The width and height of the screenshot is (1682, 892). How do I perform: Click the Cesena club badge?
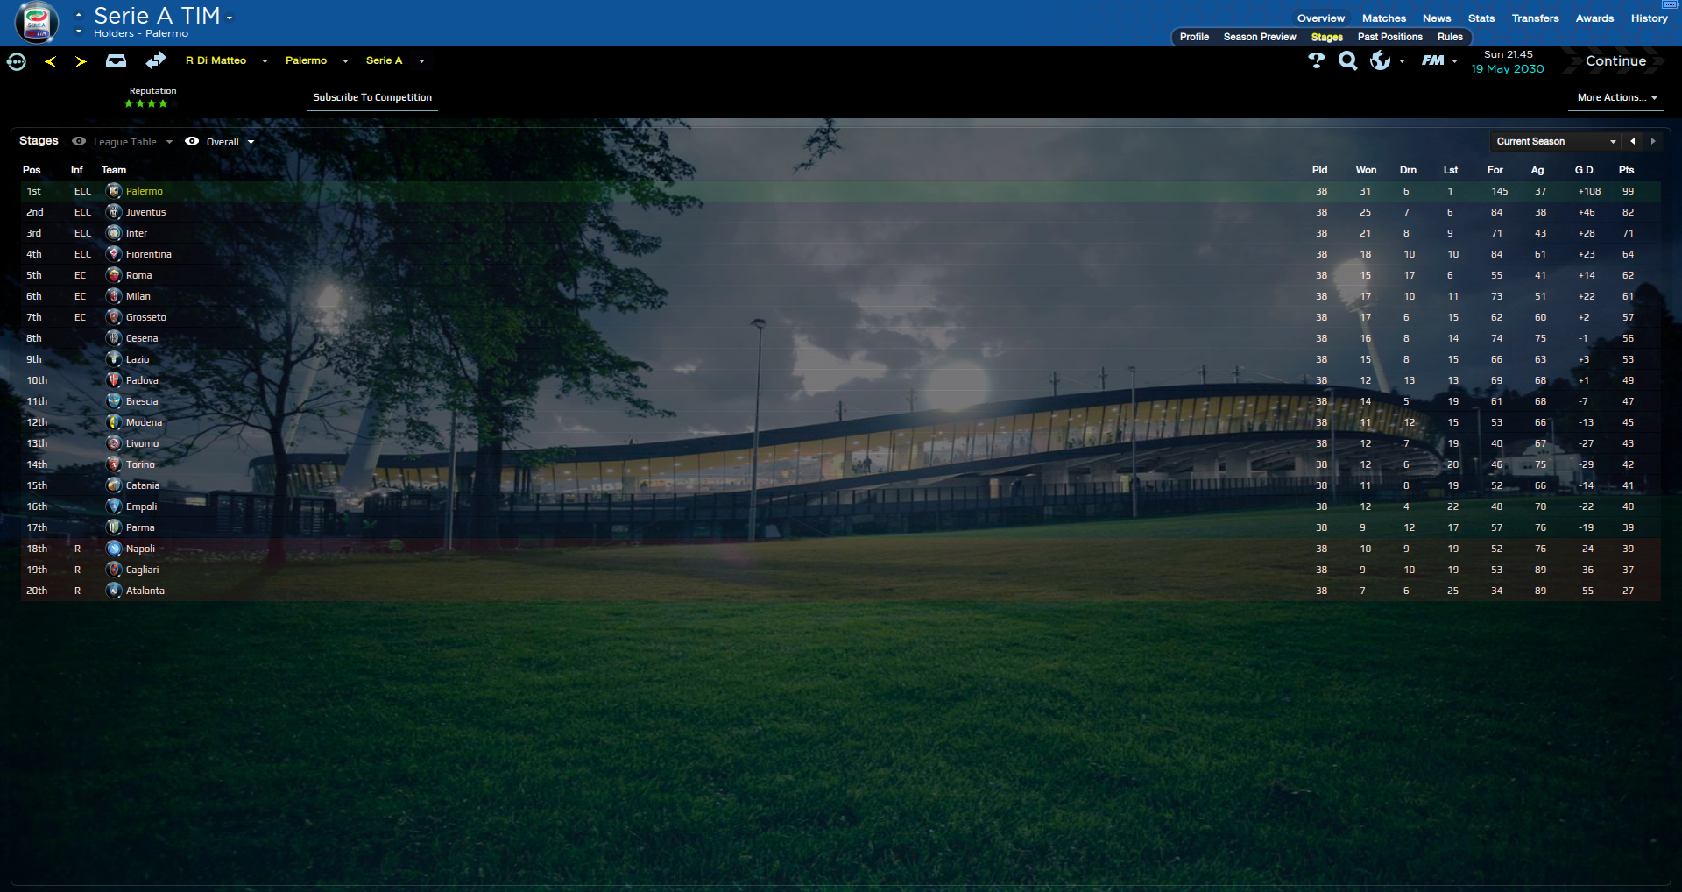[114, 338]
